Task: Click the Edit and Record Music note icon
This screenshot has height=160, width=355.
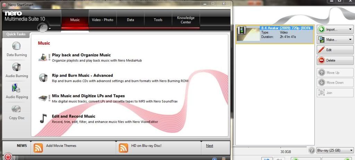Action: [43, 119]
